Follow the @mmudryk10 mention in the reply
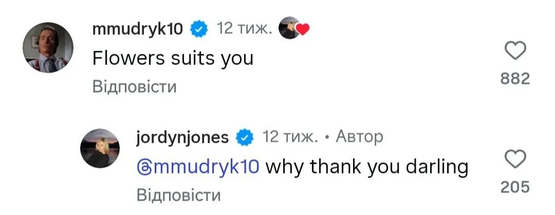The image size is (555, 215). 198,167
